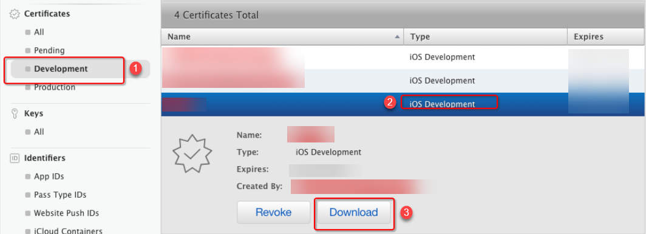Click the sort arrow in Name column
Viewport: 646px width, 234px height.
(397, 36)
